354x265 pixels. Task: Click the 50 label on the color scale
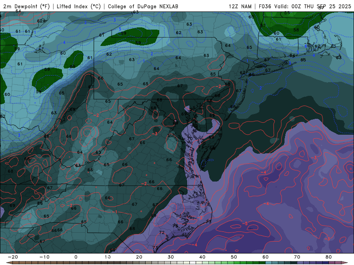[234, 257]
